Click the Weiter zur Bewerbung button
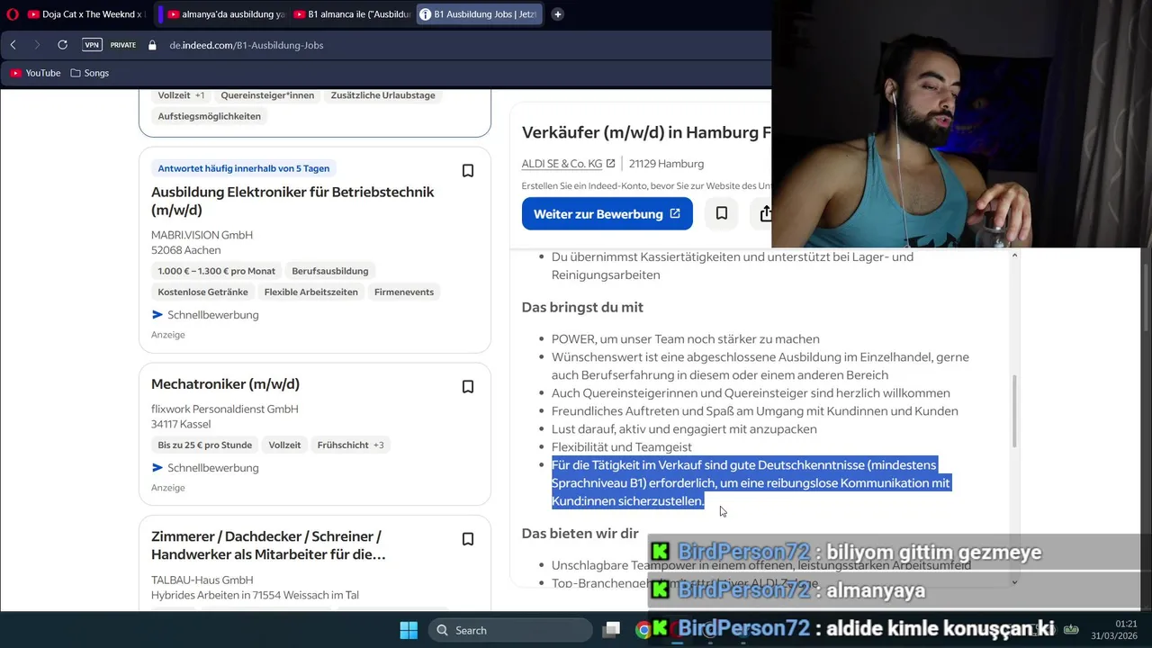 pyautogui.click(x=607, y=214)
